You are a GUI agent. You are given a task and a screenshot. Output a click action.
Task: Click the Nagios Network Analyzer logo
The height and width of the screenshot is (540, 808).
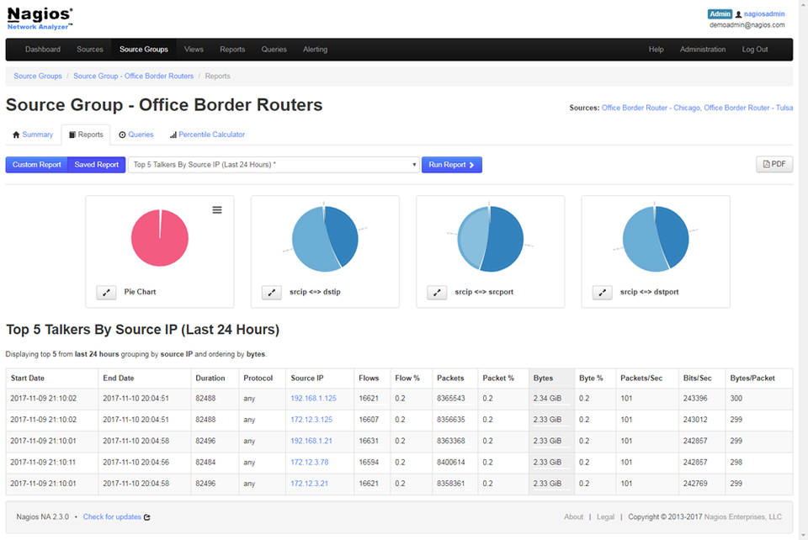click(39, 19)
